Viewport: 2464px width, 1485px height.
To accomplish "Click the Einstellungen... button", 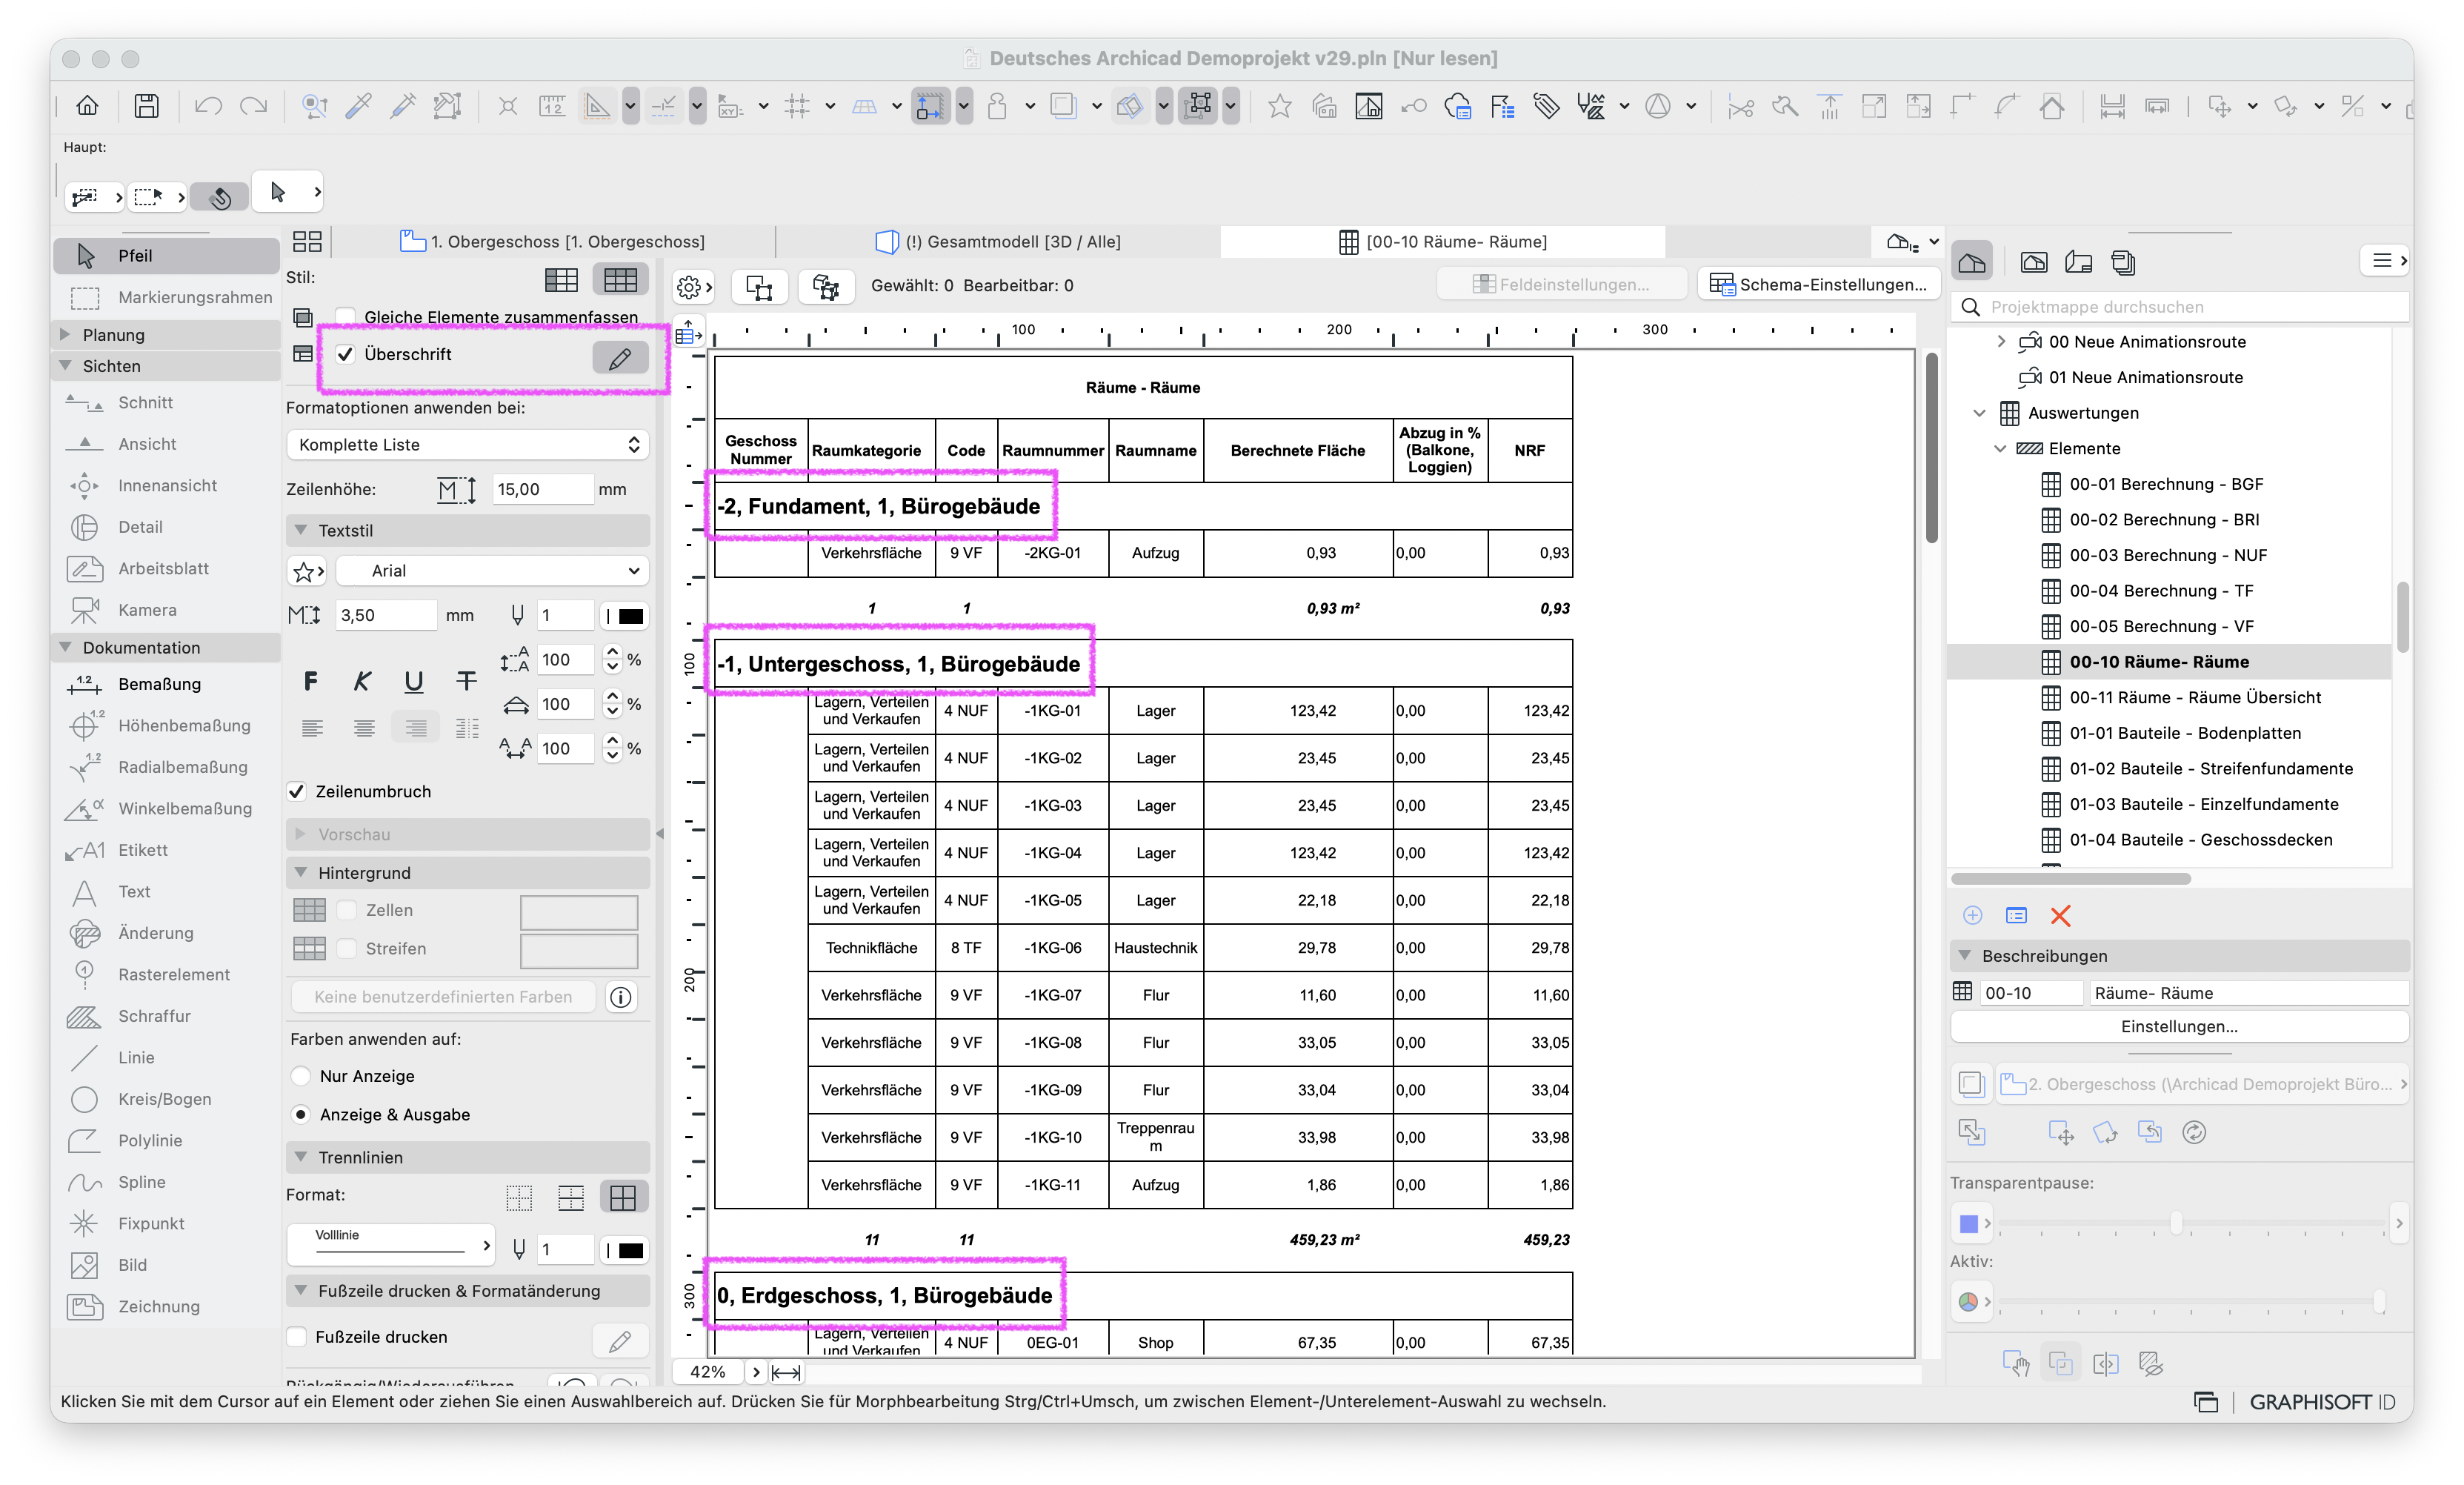I will 2179,1027.
